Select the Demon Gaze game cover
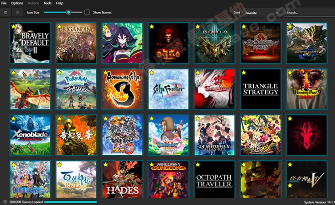 click(30, 180)
